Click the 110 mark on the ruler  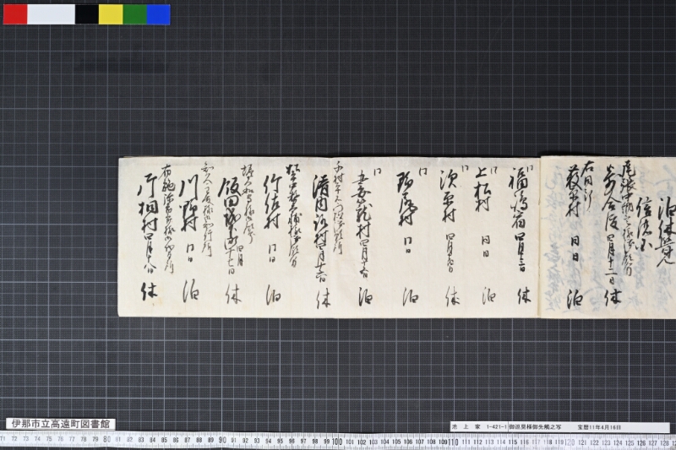point(453,442)
